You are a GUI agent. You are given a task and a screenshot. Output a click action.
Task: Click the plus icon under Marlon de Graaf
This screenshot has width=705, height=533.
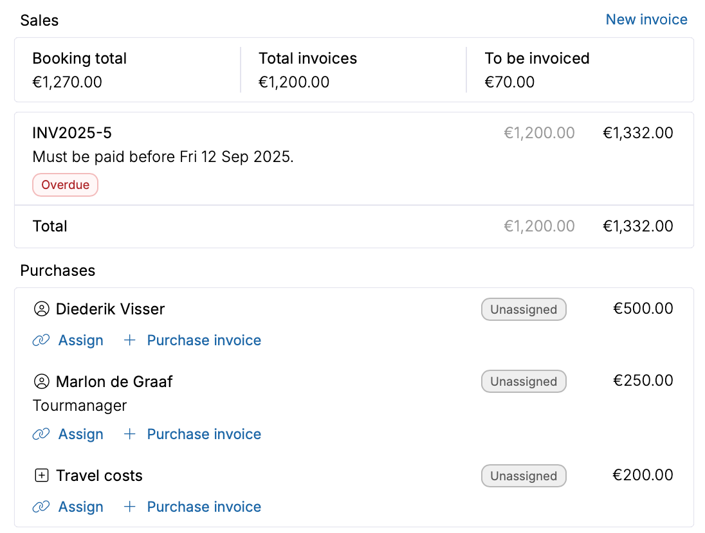(x=130, y=435)
